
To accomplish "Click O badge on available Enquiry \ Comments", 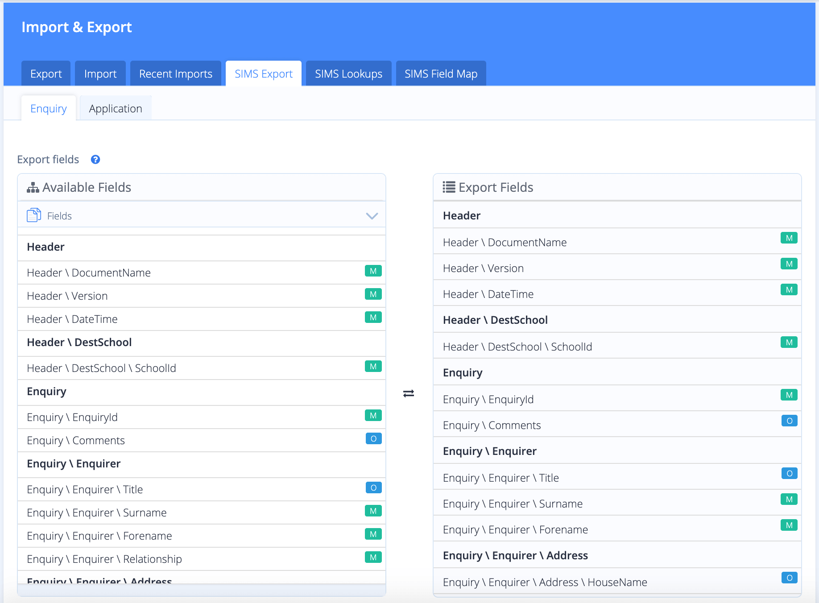I will point(373,439).
